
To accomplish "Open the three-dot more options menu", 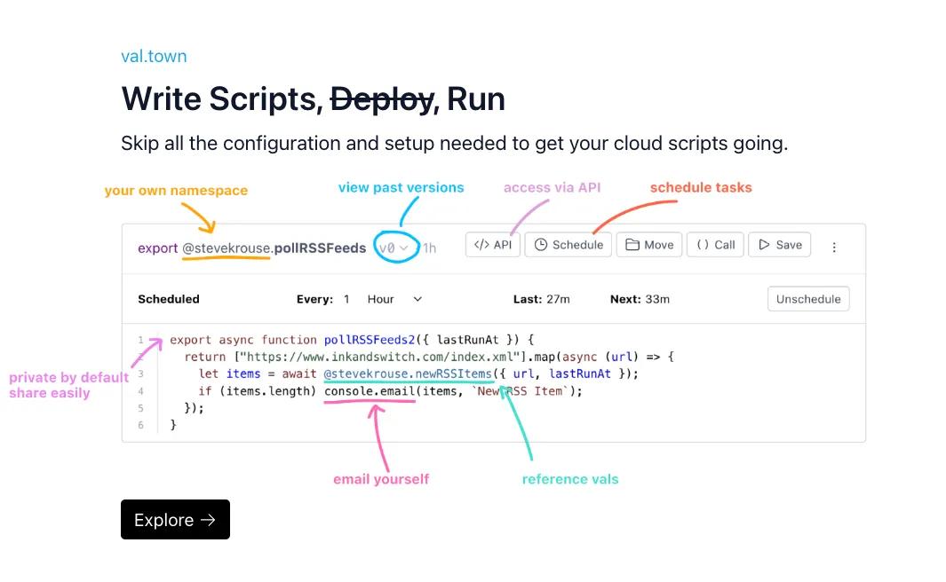I will coord(834,248).
